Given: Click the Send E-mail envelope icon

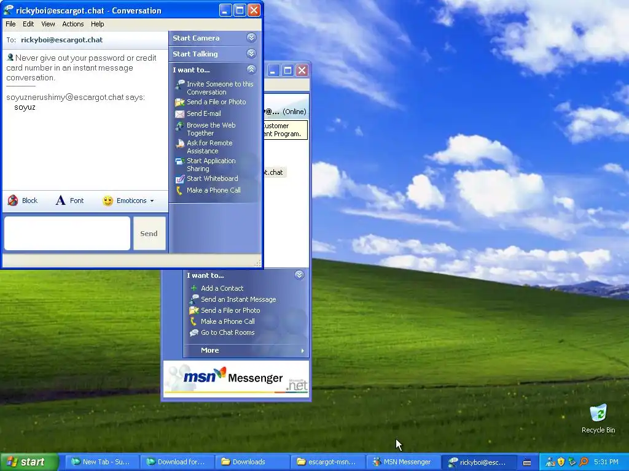Looking at the screenshot, I should pos(180,113).
